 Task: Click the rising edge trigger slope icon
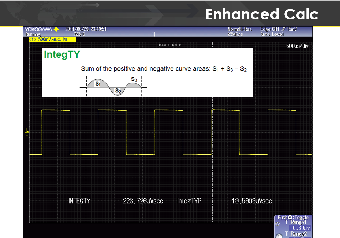tap(283, 29)
